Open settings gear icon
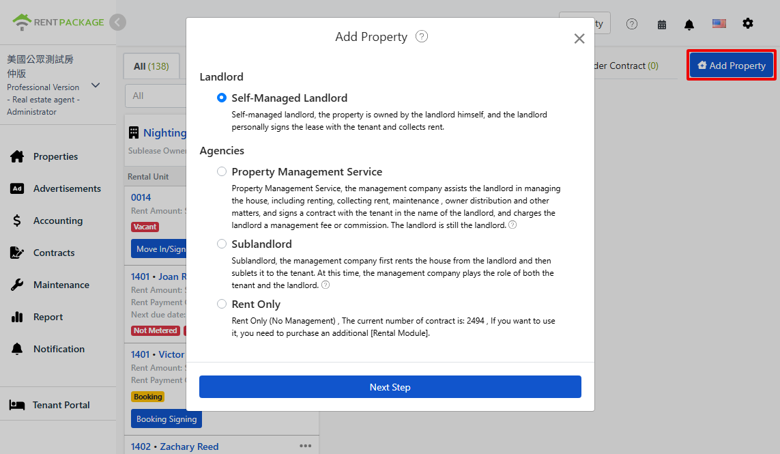The width and height of the screenshot is (780, 454). click(x=748, y=23)
